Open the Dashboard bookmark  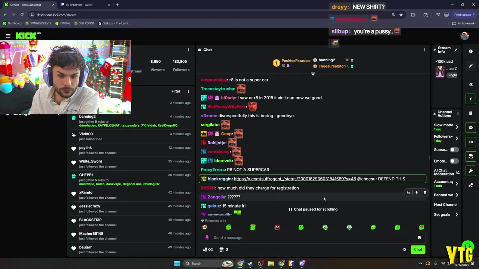(x=12, y=23)
